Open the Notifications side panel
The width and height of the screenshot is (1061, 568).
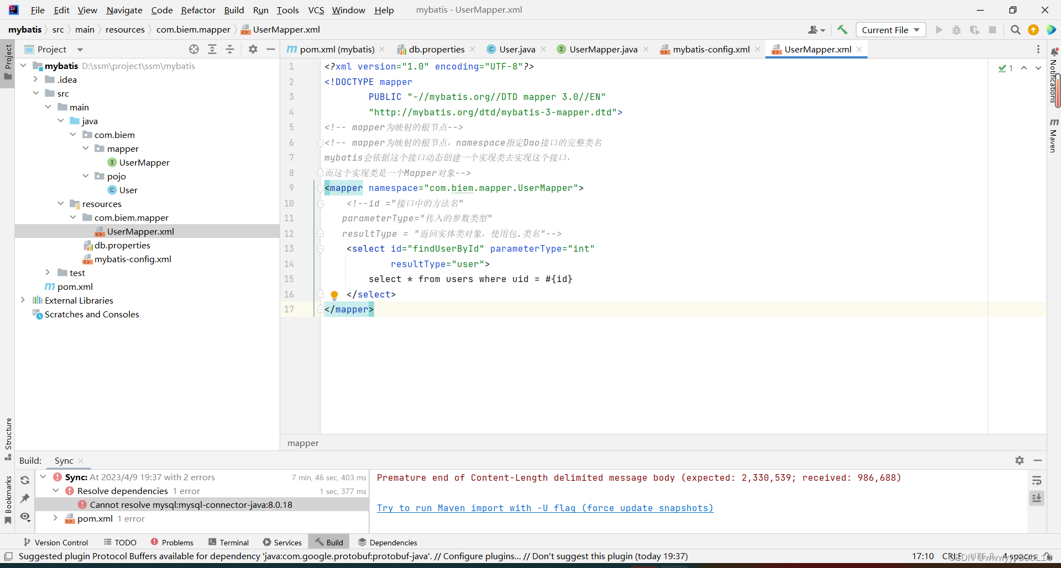(x=1054, y=76)
